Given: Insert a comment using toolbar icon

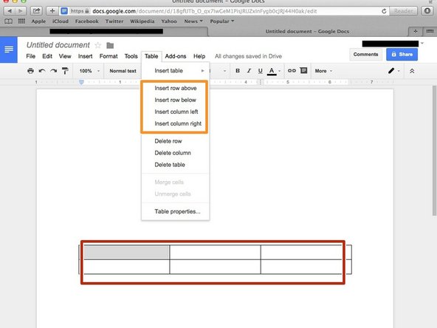Looking at the screenshot, I should 304,71.
